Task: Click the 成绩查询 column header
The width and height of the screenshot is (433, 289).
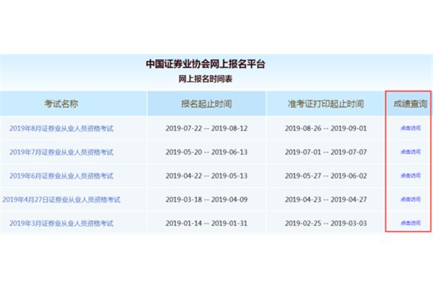Action: click(411, 104)
